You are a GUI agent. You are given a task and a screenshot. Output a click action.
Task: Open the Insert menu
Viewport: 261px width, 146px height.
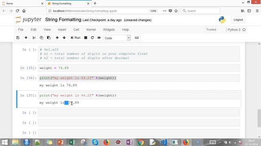(62, 30)
